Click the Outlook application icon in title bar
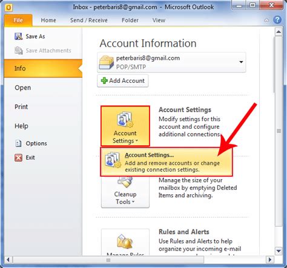Viewport: 287px width, 268px height. (x=8, y=7)
